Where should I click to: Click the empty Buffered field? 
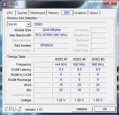(98, 40)
